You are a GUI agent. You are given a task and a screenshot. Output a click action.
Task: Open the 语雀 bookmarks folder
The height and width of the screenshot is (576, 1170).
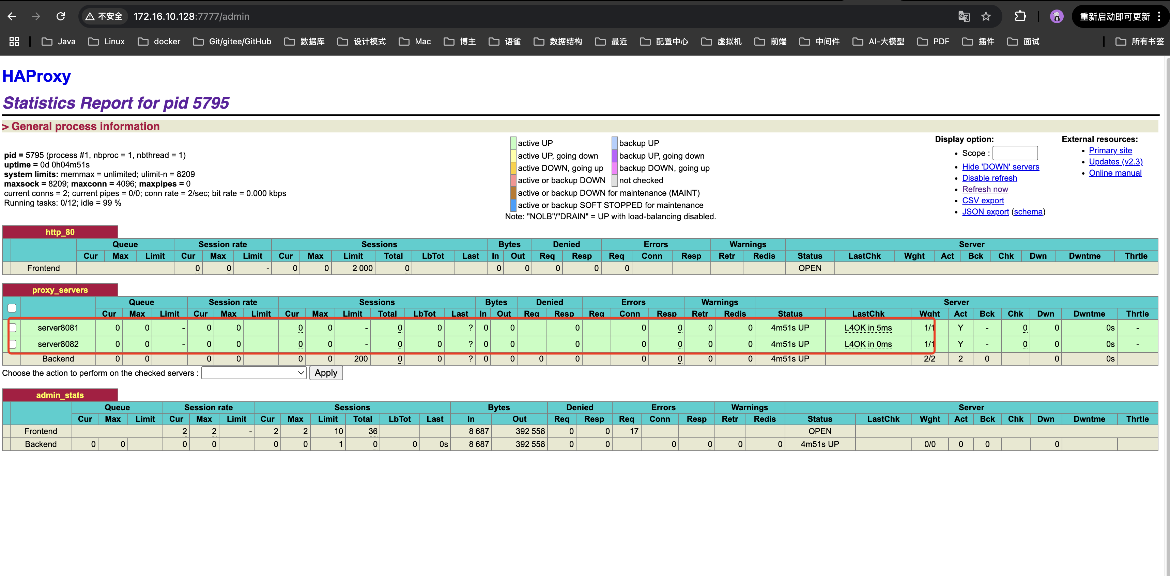tap(505, 41)
